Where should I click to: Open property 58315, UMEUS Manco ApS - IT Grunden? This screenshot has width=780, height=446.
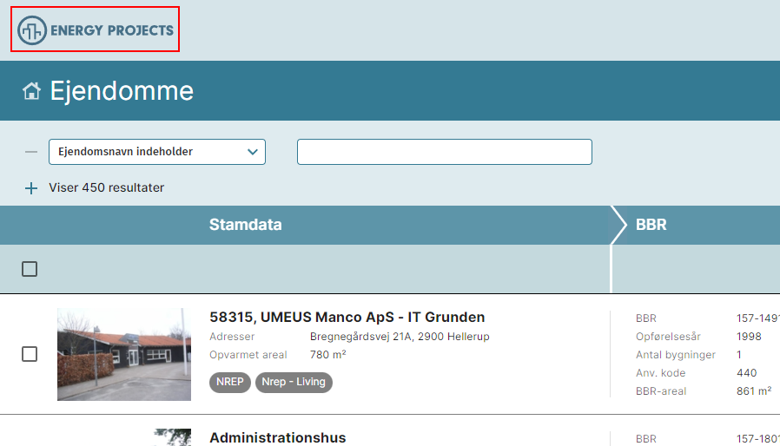[x=347, y=318]
